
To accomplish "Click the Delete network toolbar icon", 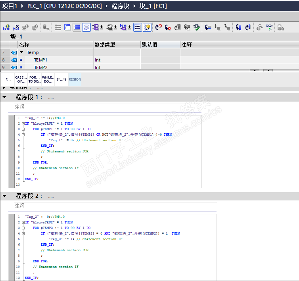I will (x=16, y=27).
